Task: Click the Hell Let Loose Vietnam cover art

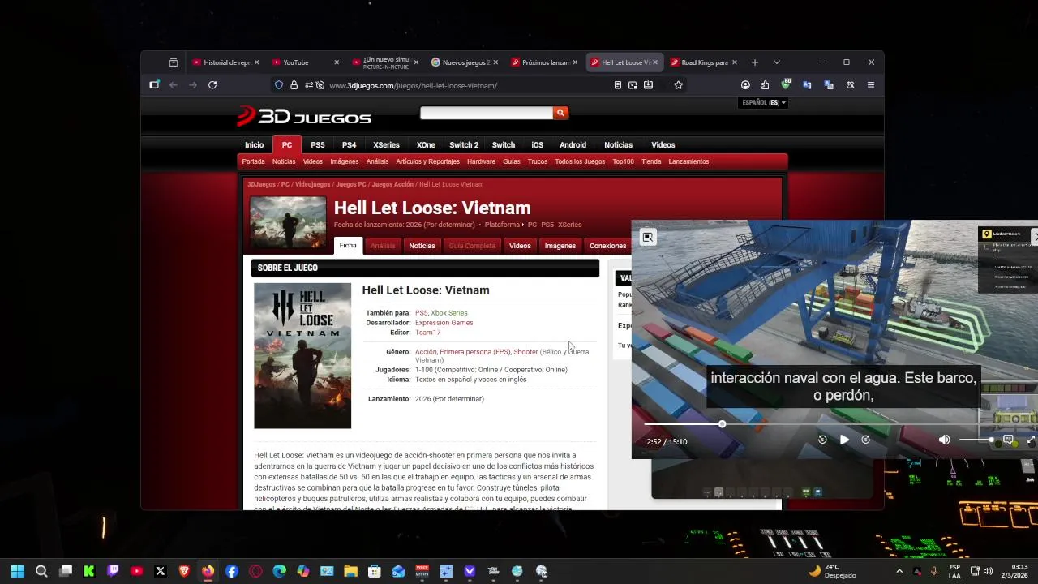Action: click(x=302, y=355)
